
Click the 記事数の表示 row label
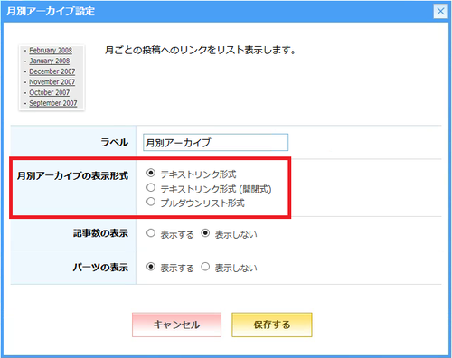point(100,233)
